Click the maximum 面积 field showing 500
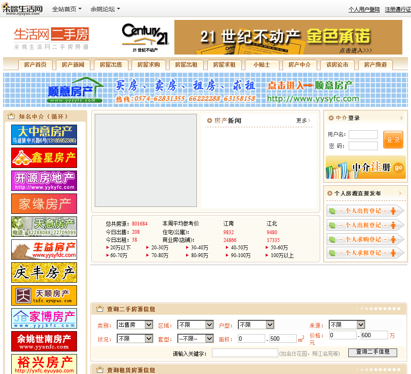This screenshot has width=411, height=374. click(283, 339)
